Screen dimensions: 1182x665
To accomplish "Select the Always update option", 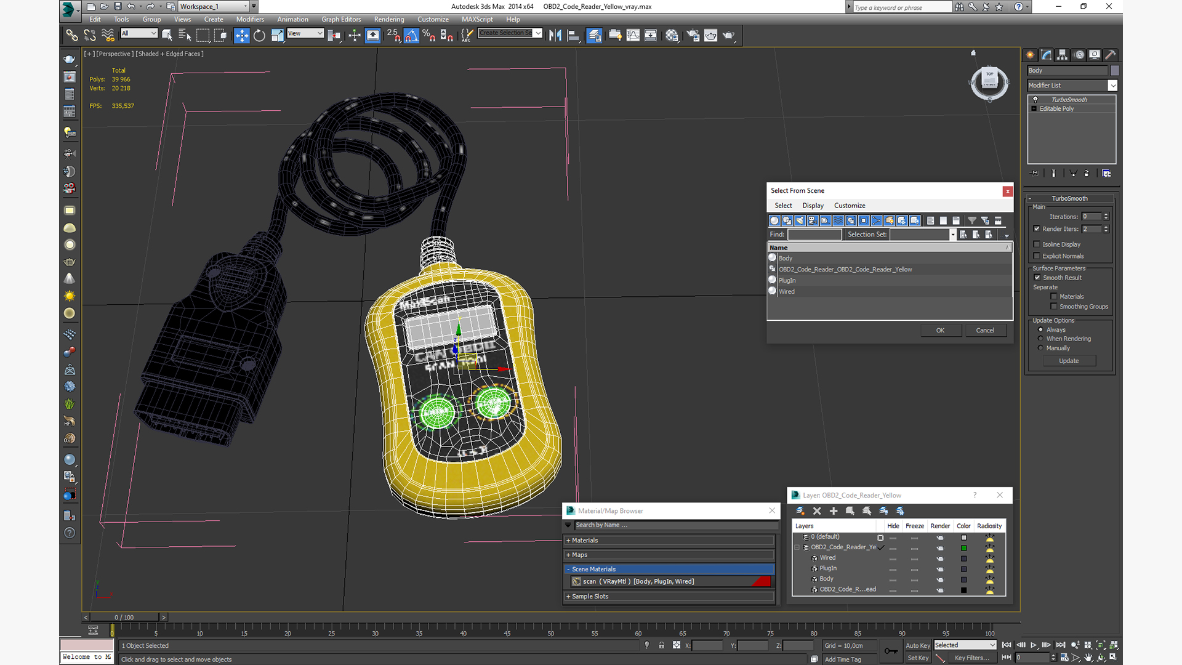I will [x=1041, y=329].
